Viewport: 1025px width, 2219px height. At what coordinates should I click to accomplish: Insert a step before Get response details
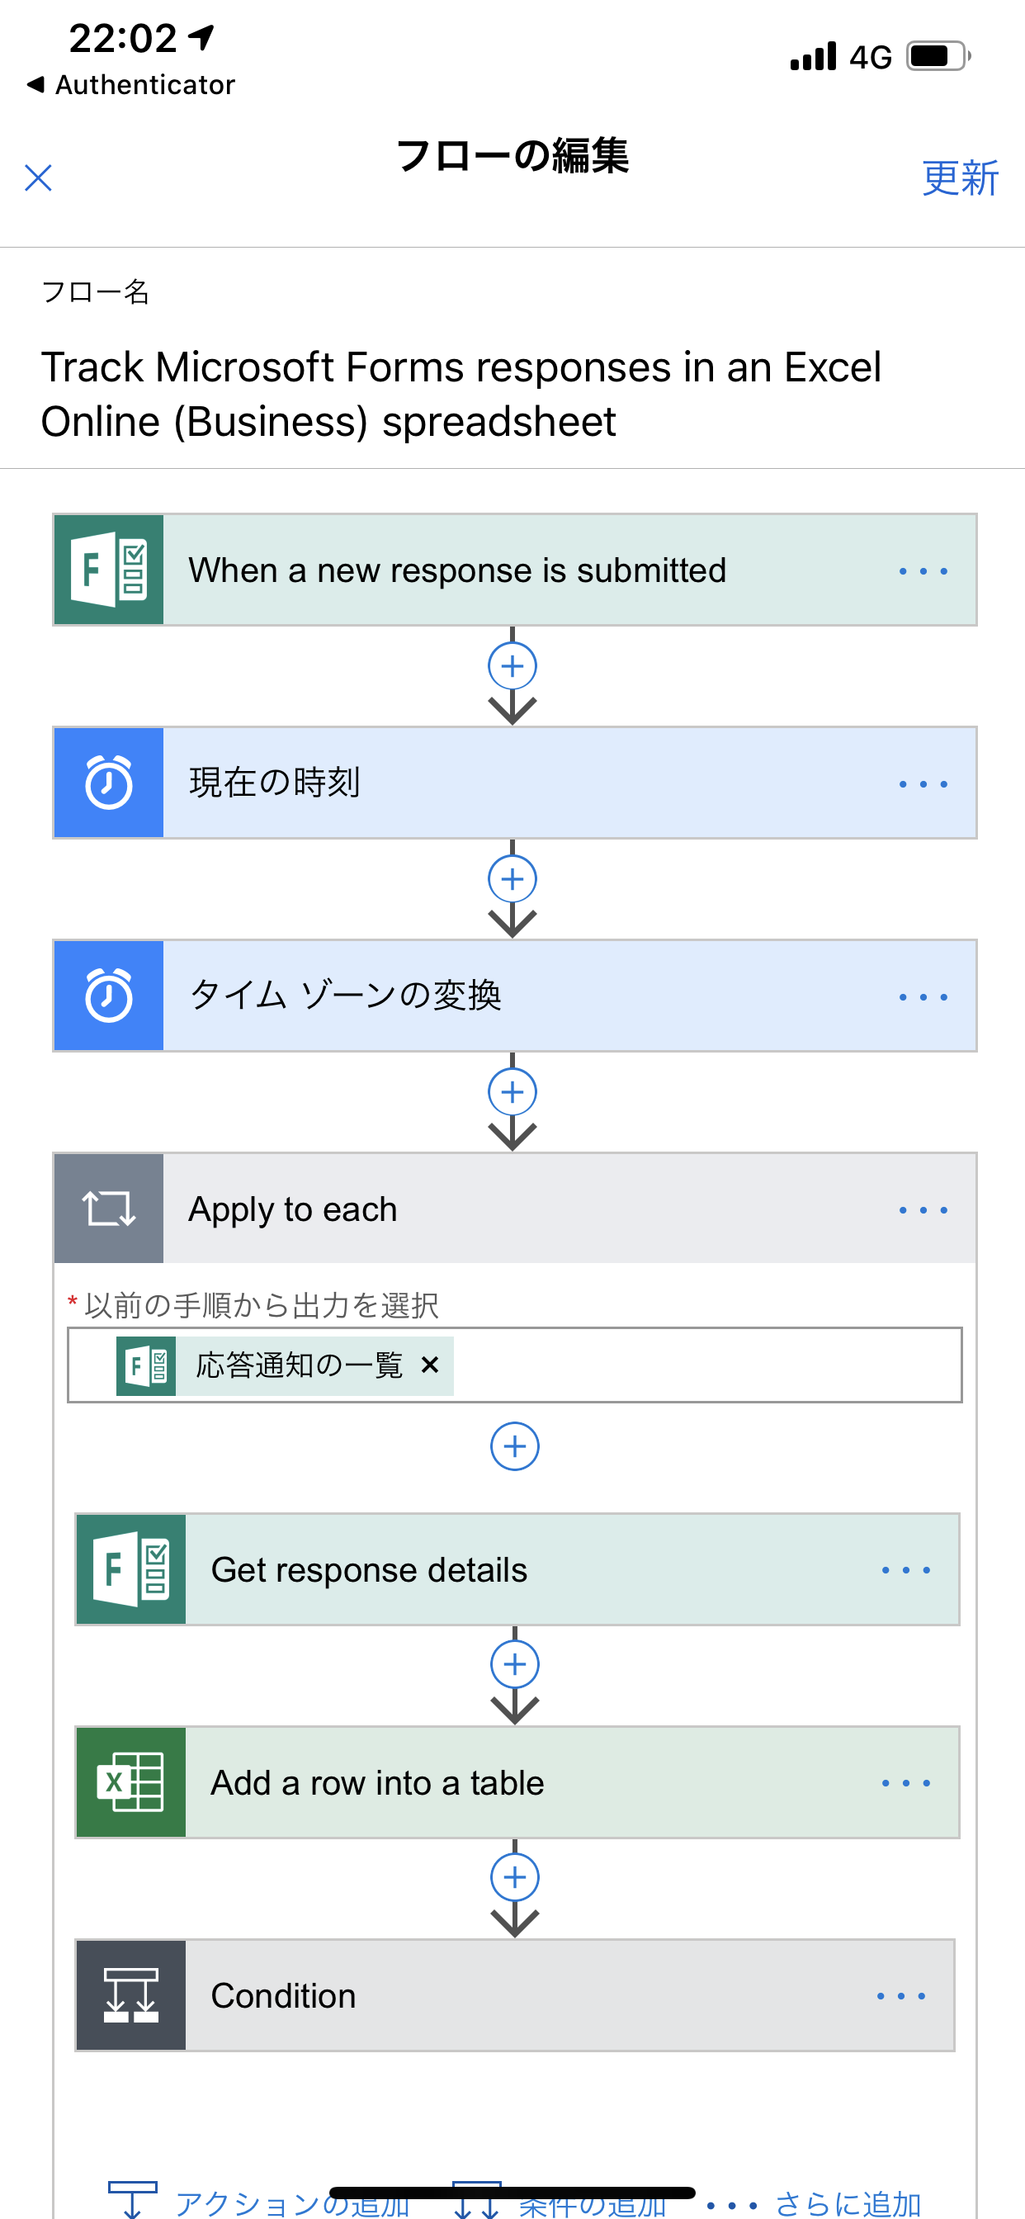tap(514, 1445)
